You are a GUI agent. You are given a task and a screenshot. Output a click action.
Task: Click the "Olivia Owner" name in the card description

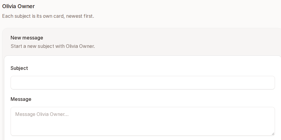(x=80, y=46)
